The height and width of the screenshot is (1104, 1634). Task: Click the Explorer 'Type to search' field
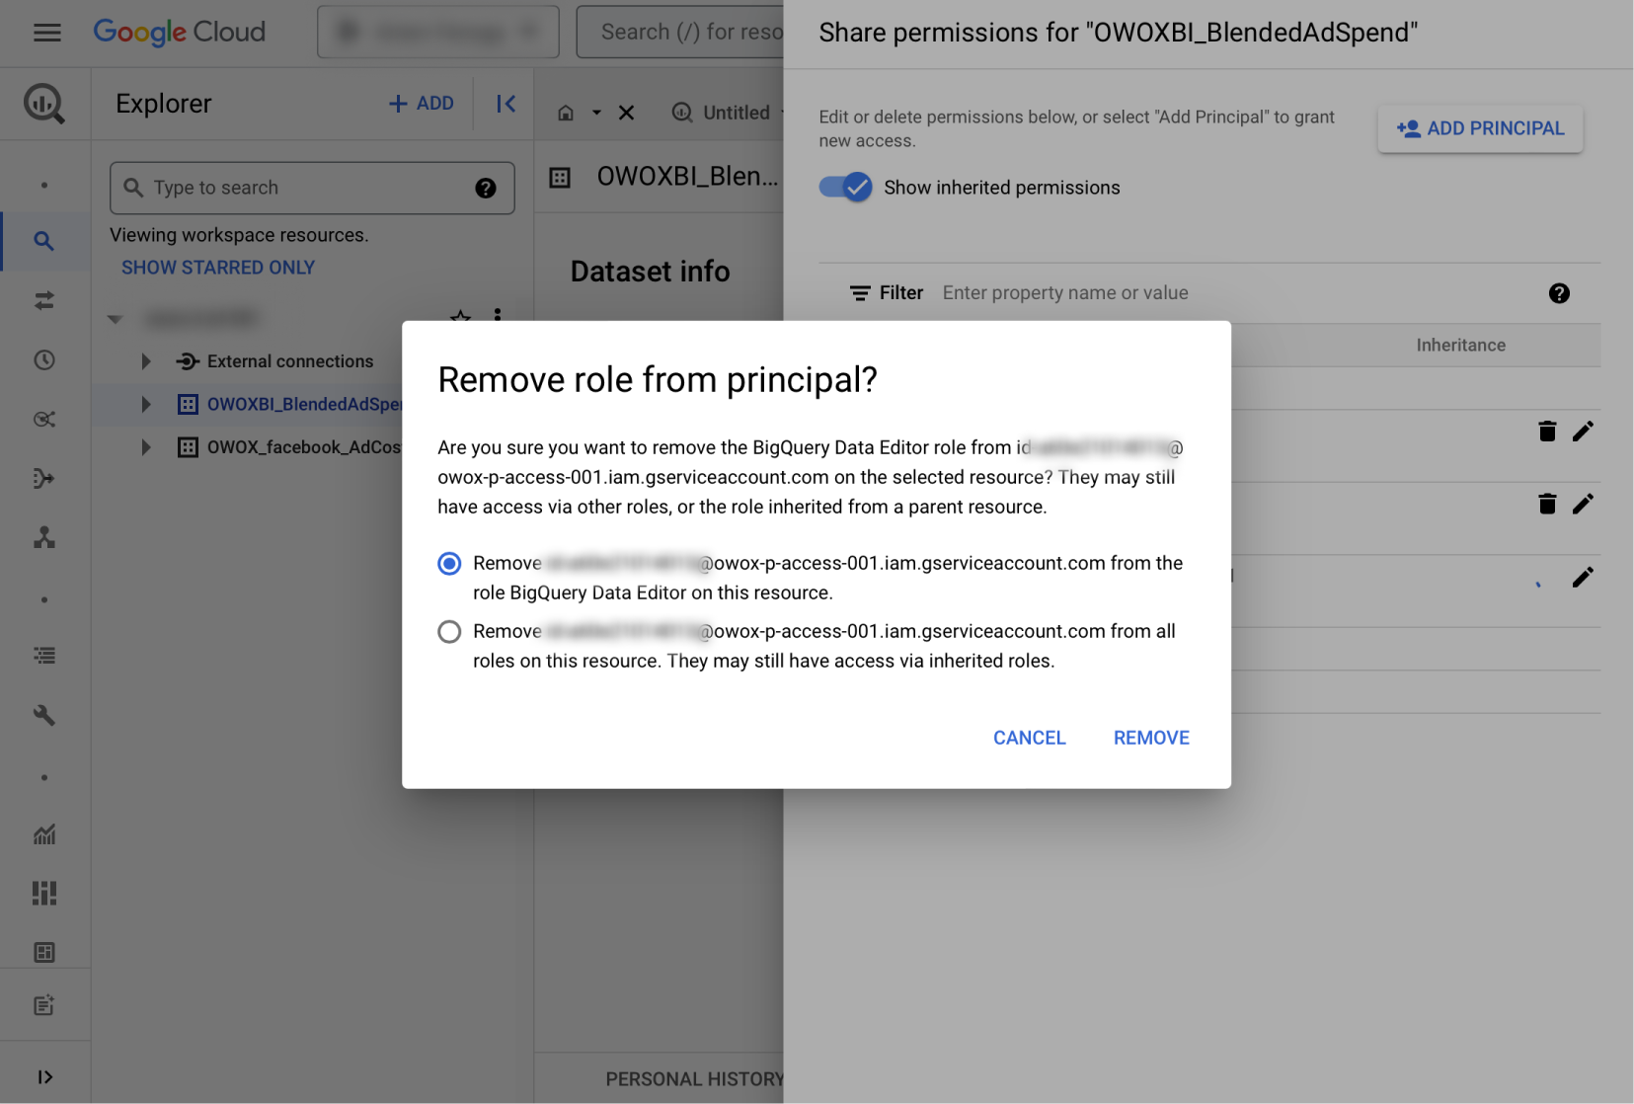point(312,188)
